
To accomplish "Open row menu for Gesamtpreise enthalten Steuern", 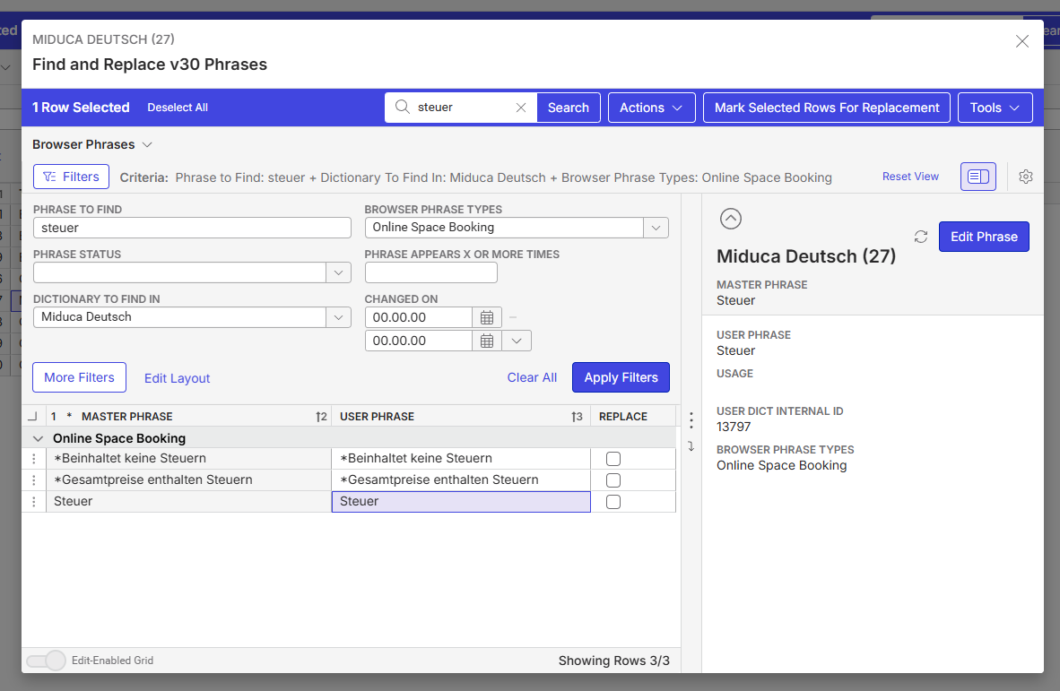I will pyautogui.click(x=34, y=480).
